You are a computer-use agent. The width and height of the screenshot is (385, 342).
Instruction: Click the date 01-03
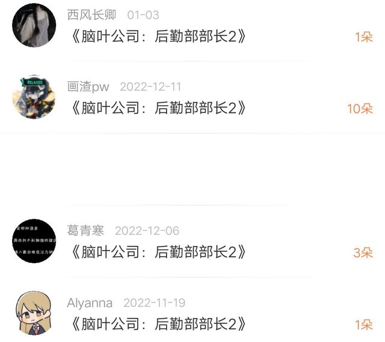pyautogui.click(x=143, y=15)
